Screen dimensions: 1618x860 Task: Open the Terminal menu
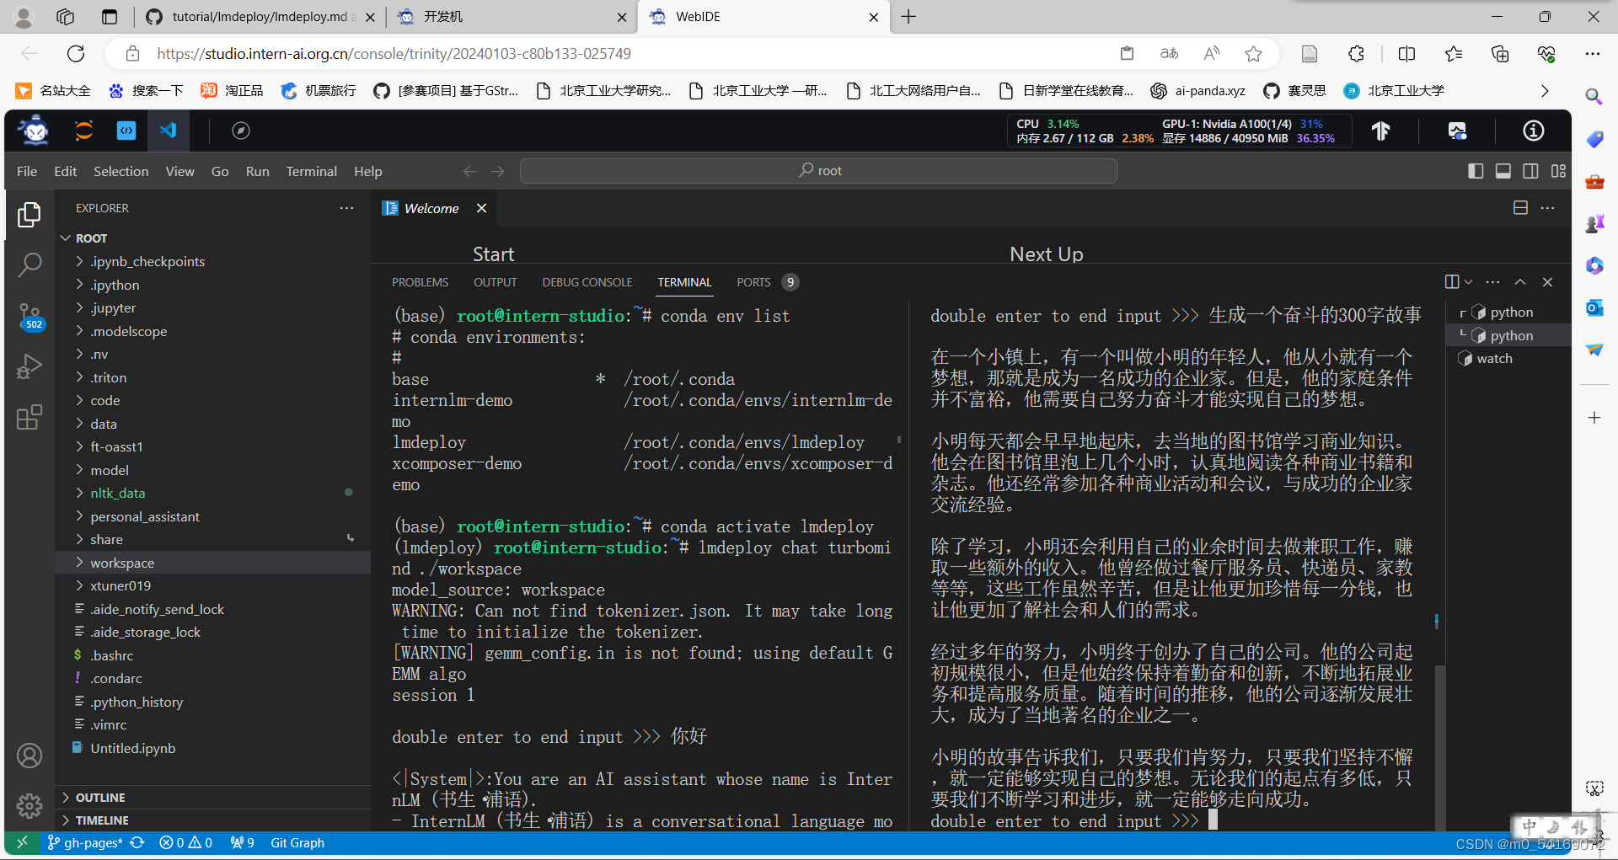point(311,171)
